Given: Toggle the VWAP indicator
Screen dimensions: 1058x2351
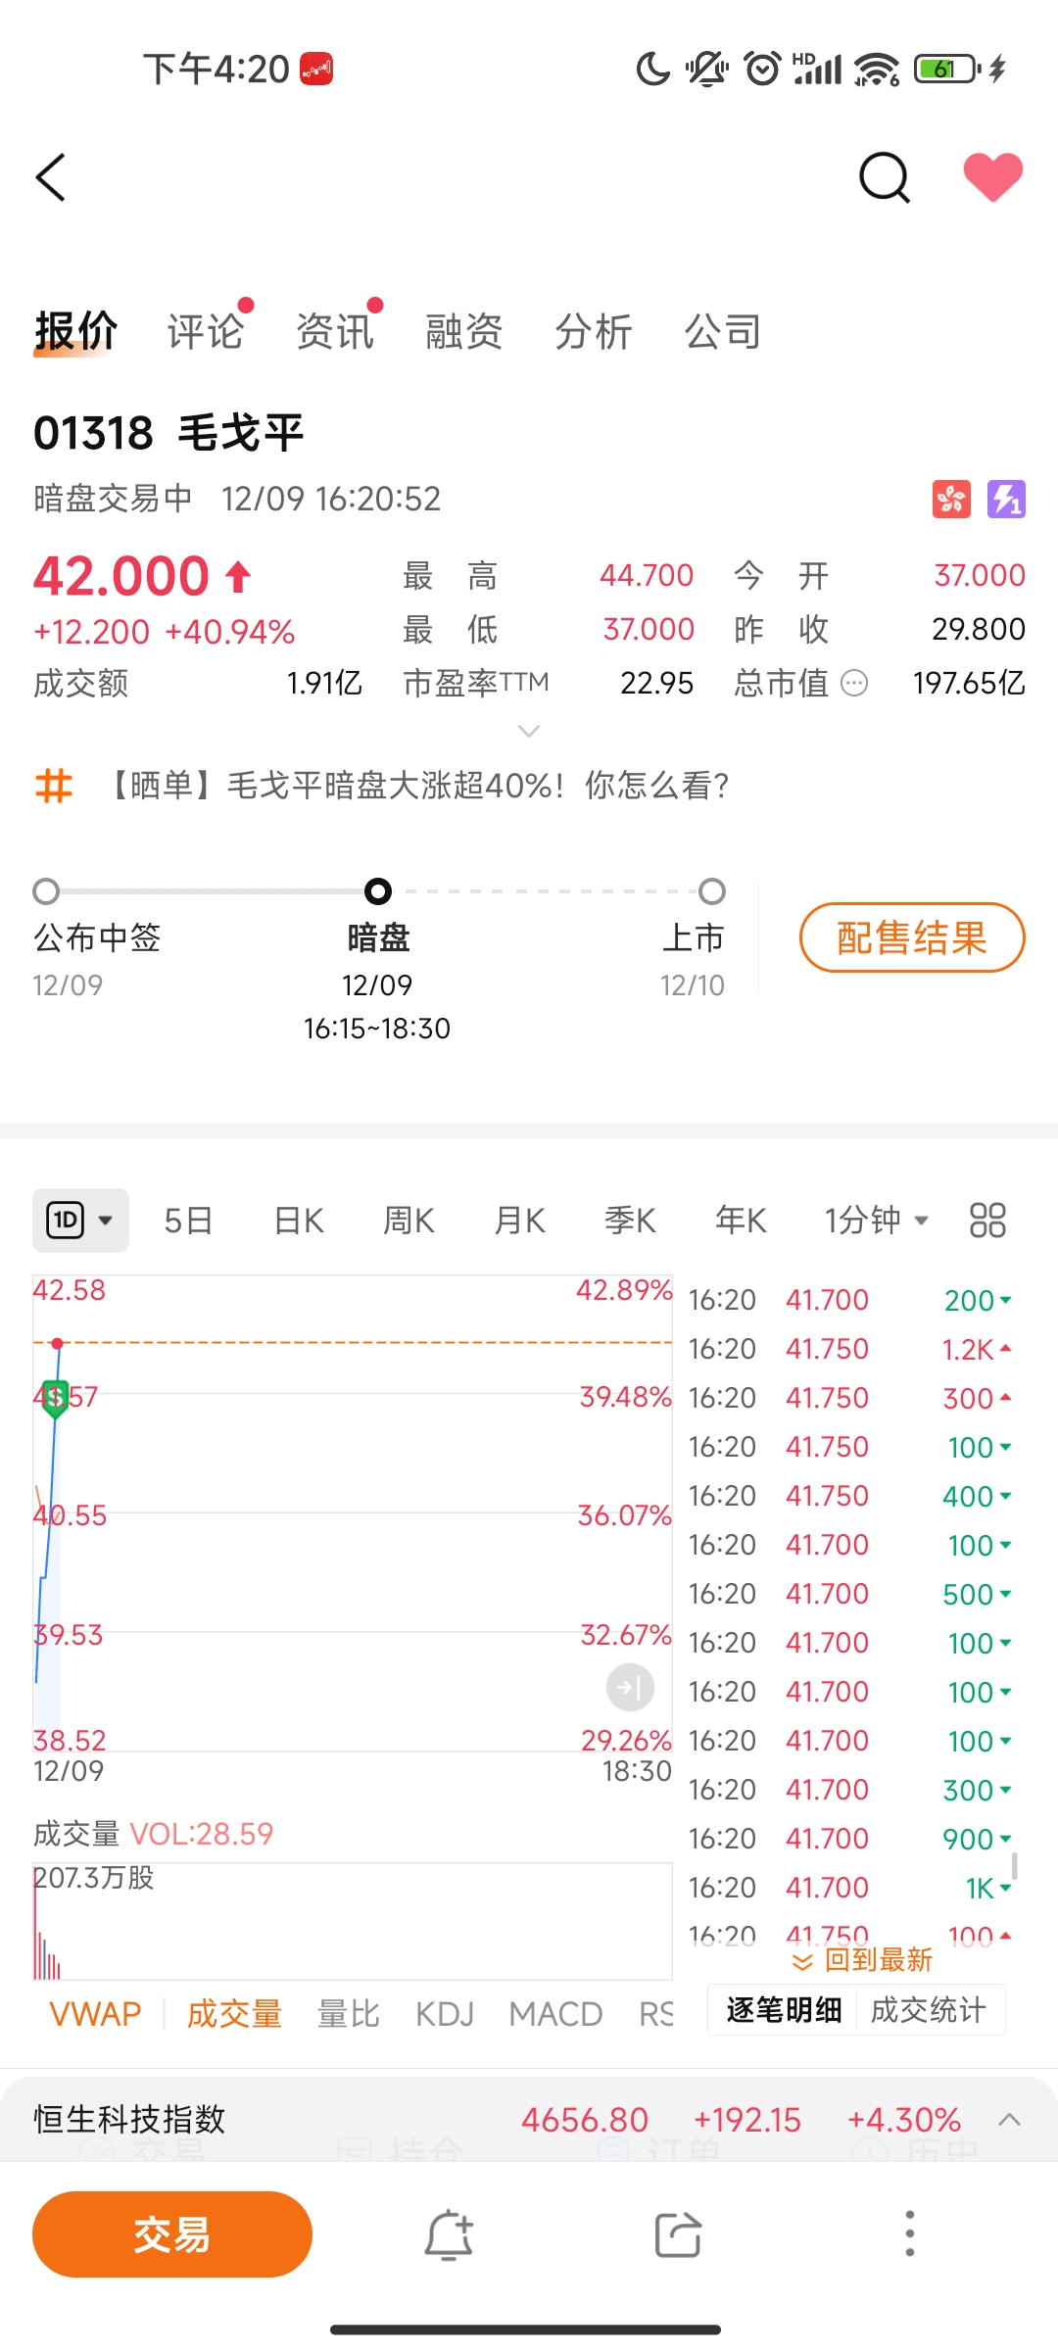Looking at the screenshot, I should pos(95,2014).
